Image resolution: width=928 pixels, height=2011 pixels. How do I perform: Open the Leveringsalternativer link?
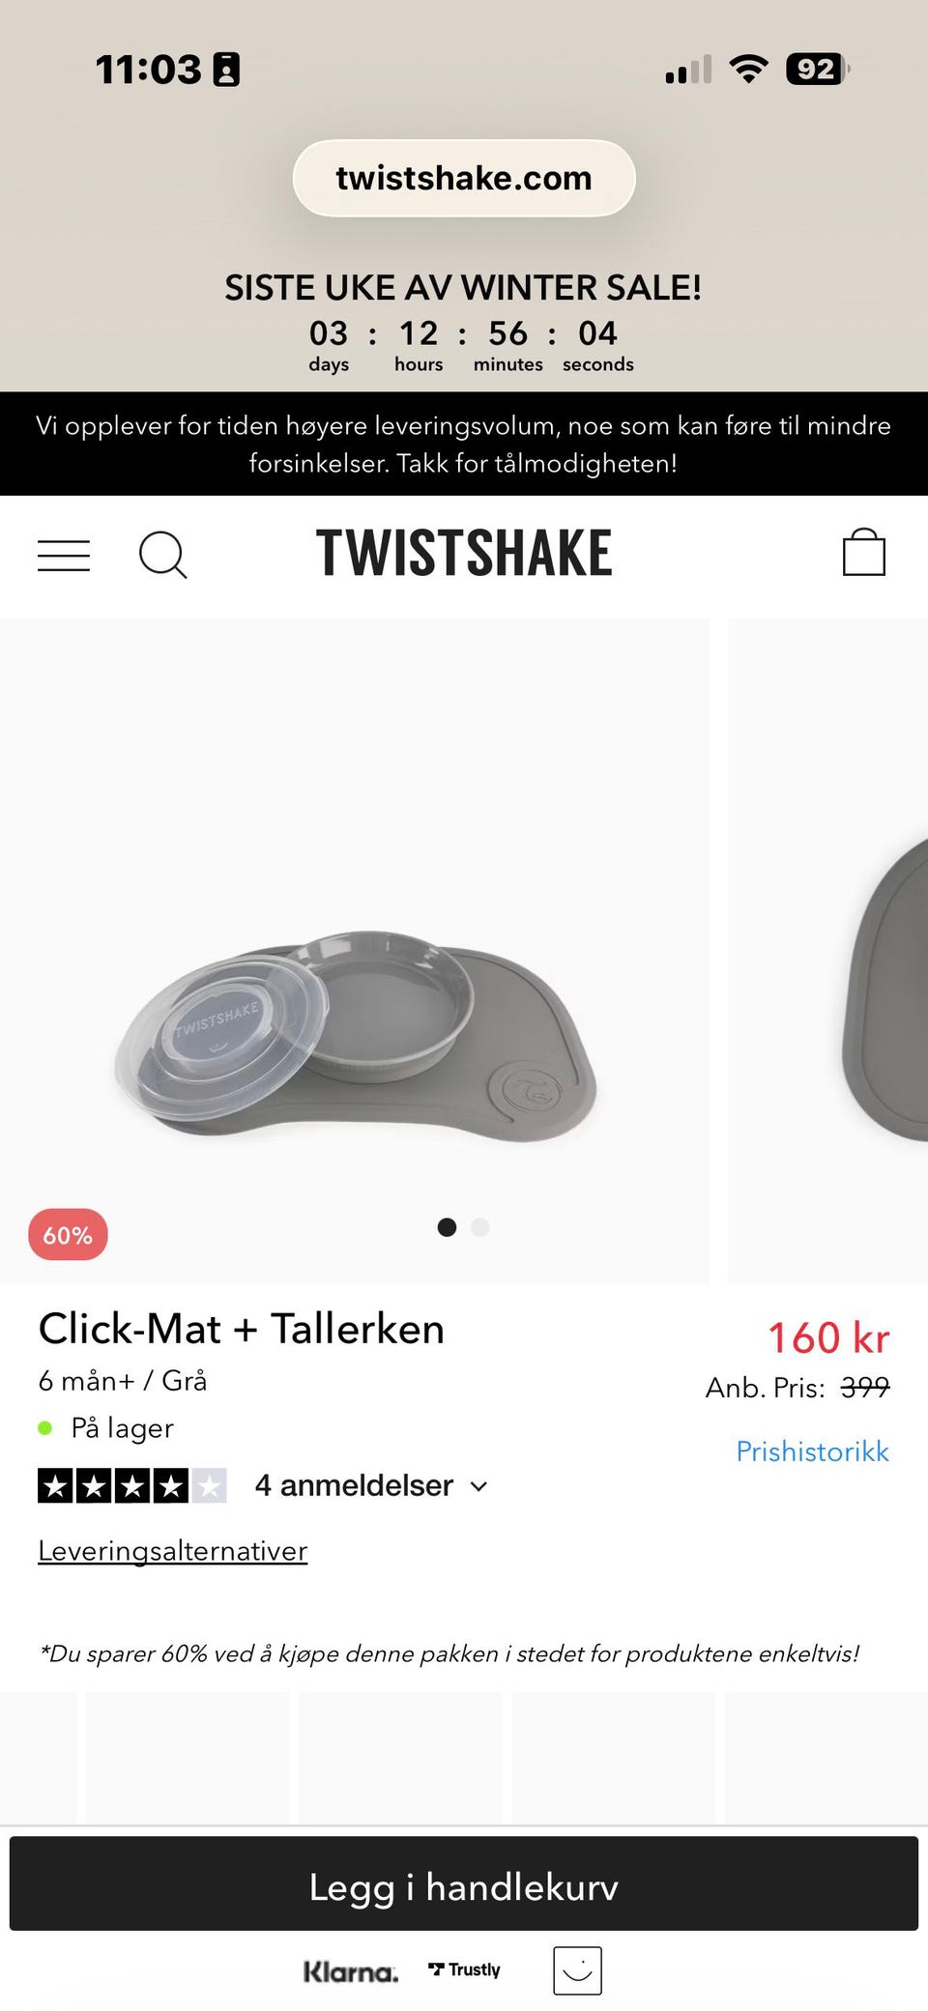[x=173, y=1551]
